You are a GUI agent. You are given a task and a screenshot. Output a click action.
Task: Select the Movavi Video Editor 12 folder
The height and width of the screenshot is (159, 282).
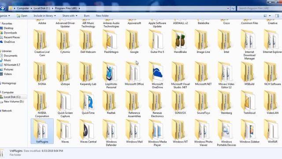click(225, 72)
